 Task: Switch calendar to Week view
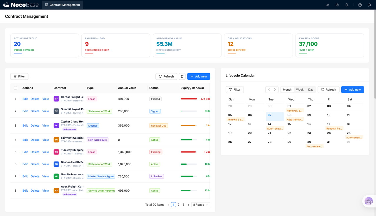coord(300,90)
